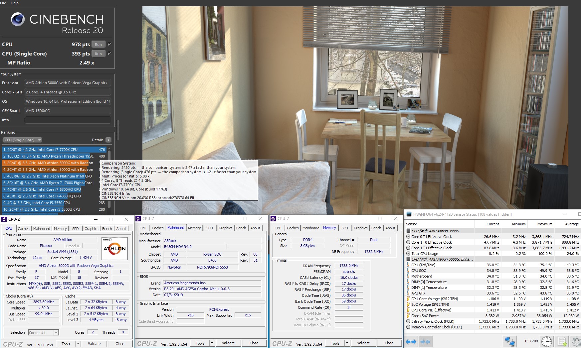The height and width of the screenshot is (348, 581).
Task: Open Tools dropdown arrow in Mainboard CPU-Z
Action: [212, 343]
